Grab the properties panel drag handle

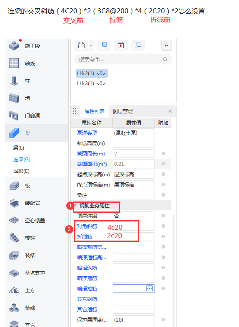coord(75,111)
